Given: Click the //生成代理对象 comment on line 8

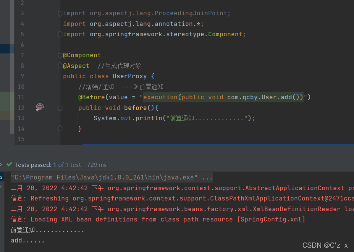Looking at the screenshot, I should (120, 66).
